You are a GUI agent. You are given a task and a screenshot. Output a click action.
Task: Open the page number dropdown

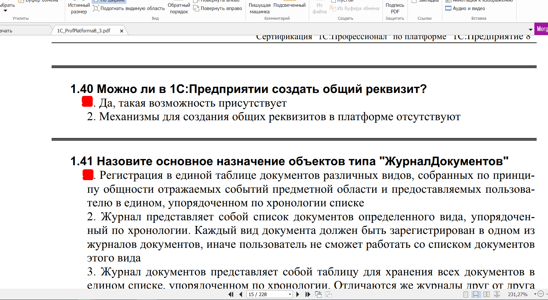coord(290,294)
